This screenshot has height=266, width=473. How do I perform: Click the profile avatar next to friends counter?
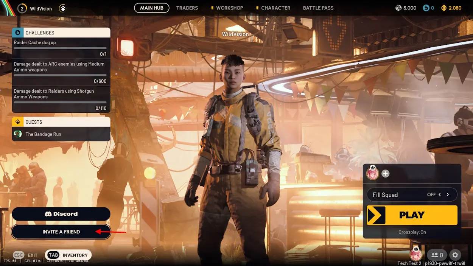coord(415,254)
